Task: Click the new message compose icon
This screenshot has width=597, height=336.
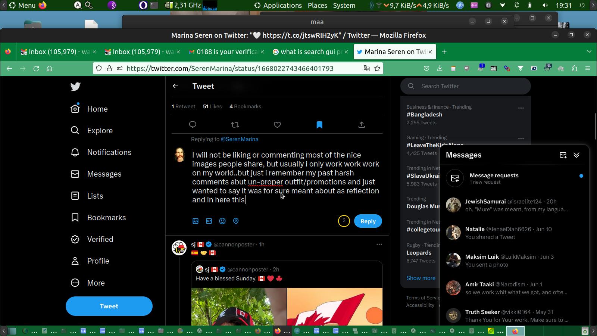Action: pyautogui.click(x=563, y=155)
